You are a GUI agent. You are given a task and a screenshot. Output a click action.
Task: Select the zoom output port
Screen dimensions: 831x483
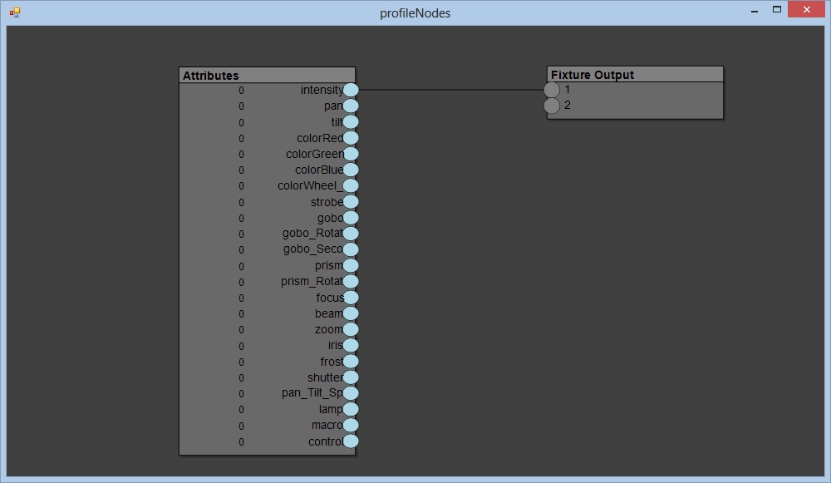[351, 329]
